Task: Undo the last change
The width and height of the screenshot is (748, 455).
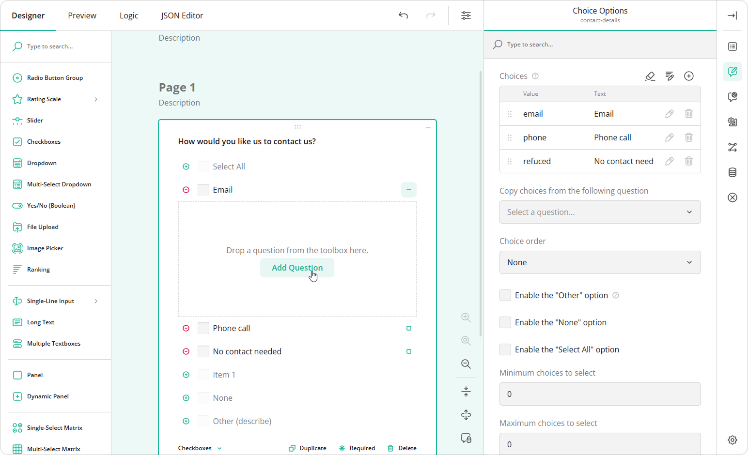Action: click(x=403, y=15)
